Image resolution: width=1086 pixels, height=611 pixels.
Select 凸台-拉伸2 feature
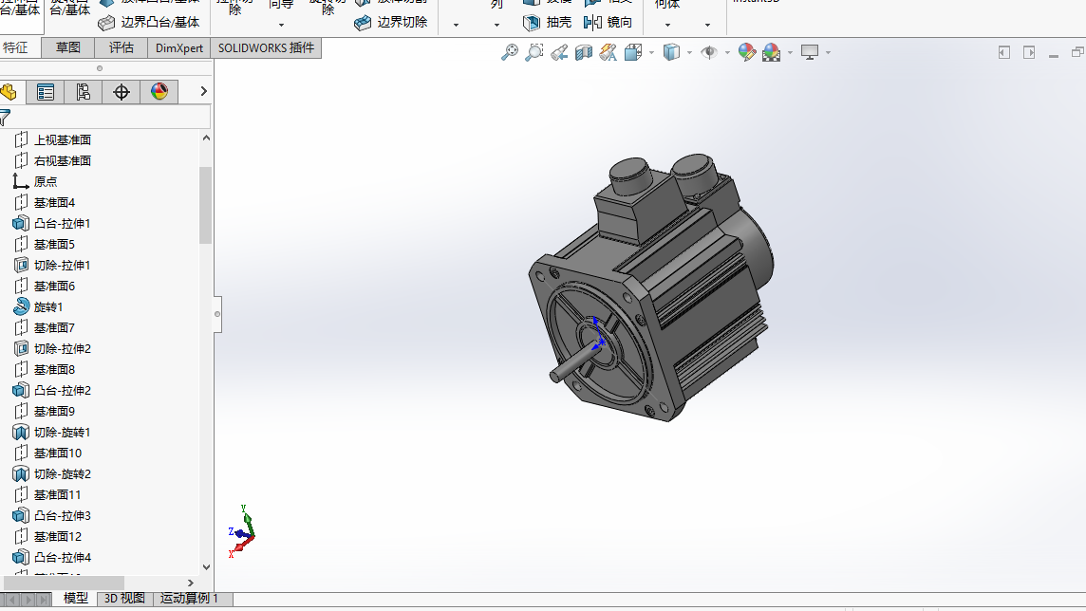pos(63,390)
